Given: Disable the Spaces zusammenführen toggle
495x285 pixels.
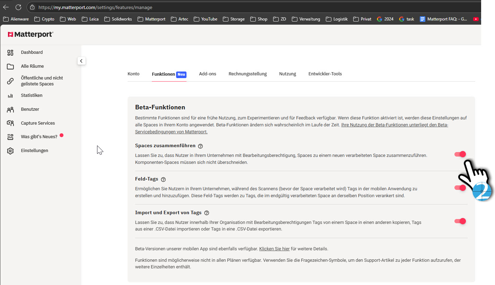Looking at the screenshot, I should (460, 154).
